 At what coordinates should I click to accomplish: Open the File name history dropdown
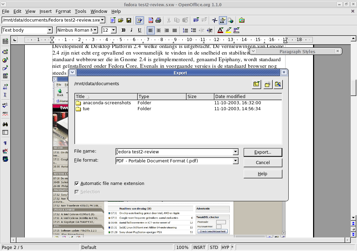click(x=236, y=152)
